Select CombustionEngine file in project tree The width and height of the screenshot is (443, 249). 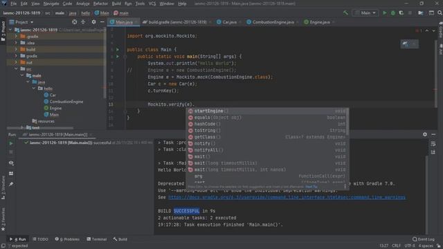(64, 102)
